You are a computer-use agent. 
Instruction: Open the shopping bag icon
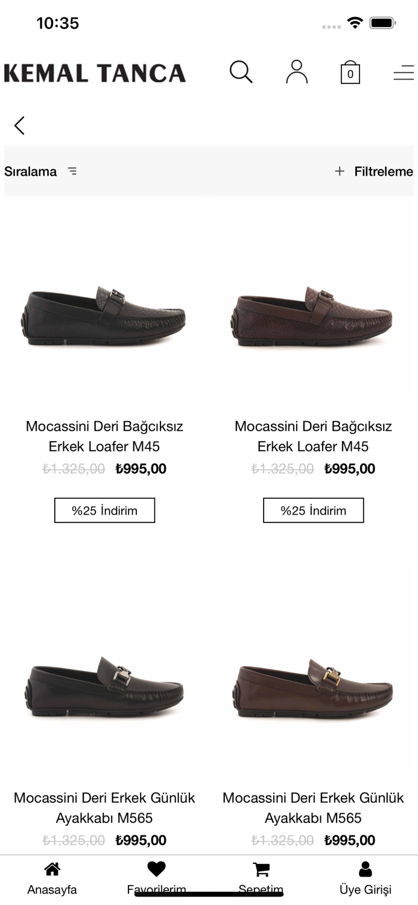click(350, 73)
